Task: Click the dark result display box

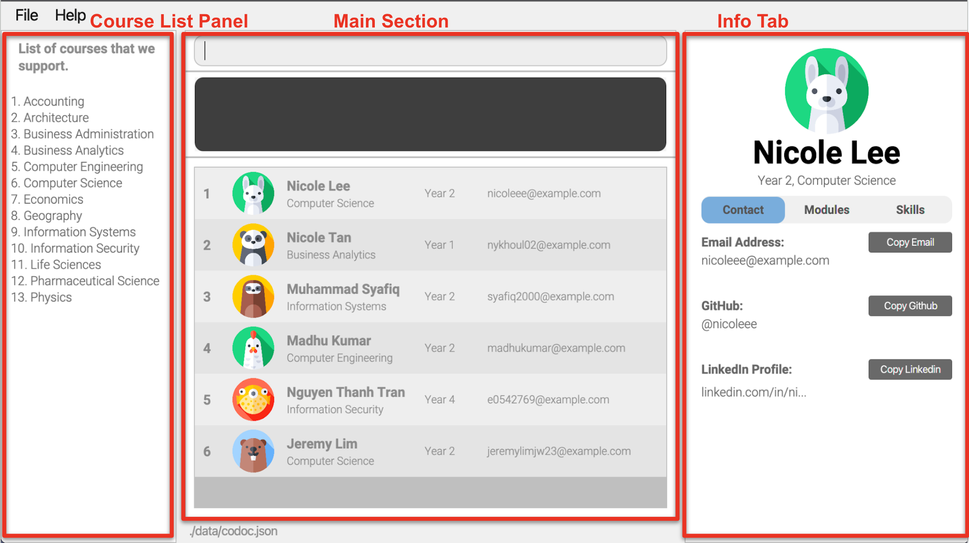Action: click(x=430, y=114)
